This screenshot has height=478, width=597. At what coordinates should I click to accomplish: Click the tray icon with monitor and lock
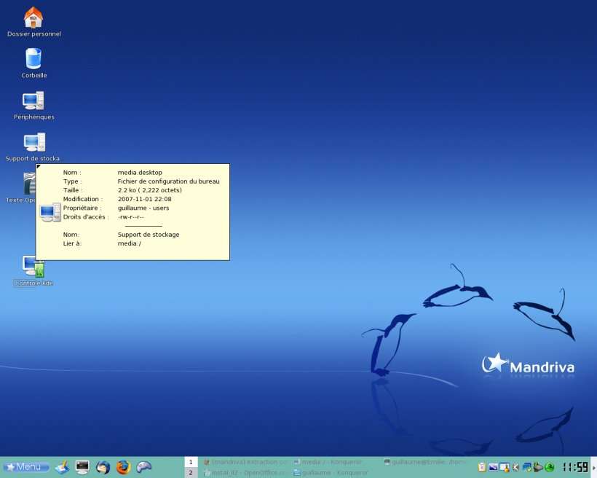coord(505,467)
